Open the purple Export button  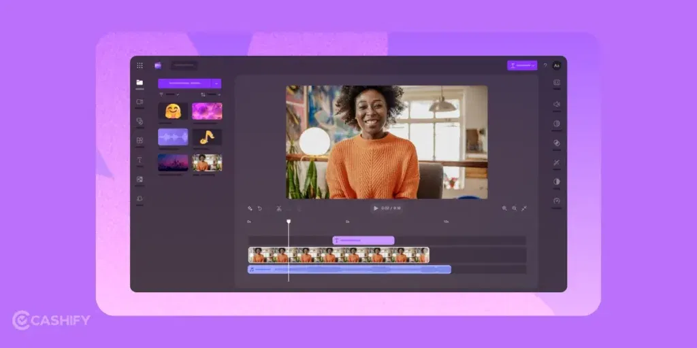[522, 66]
